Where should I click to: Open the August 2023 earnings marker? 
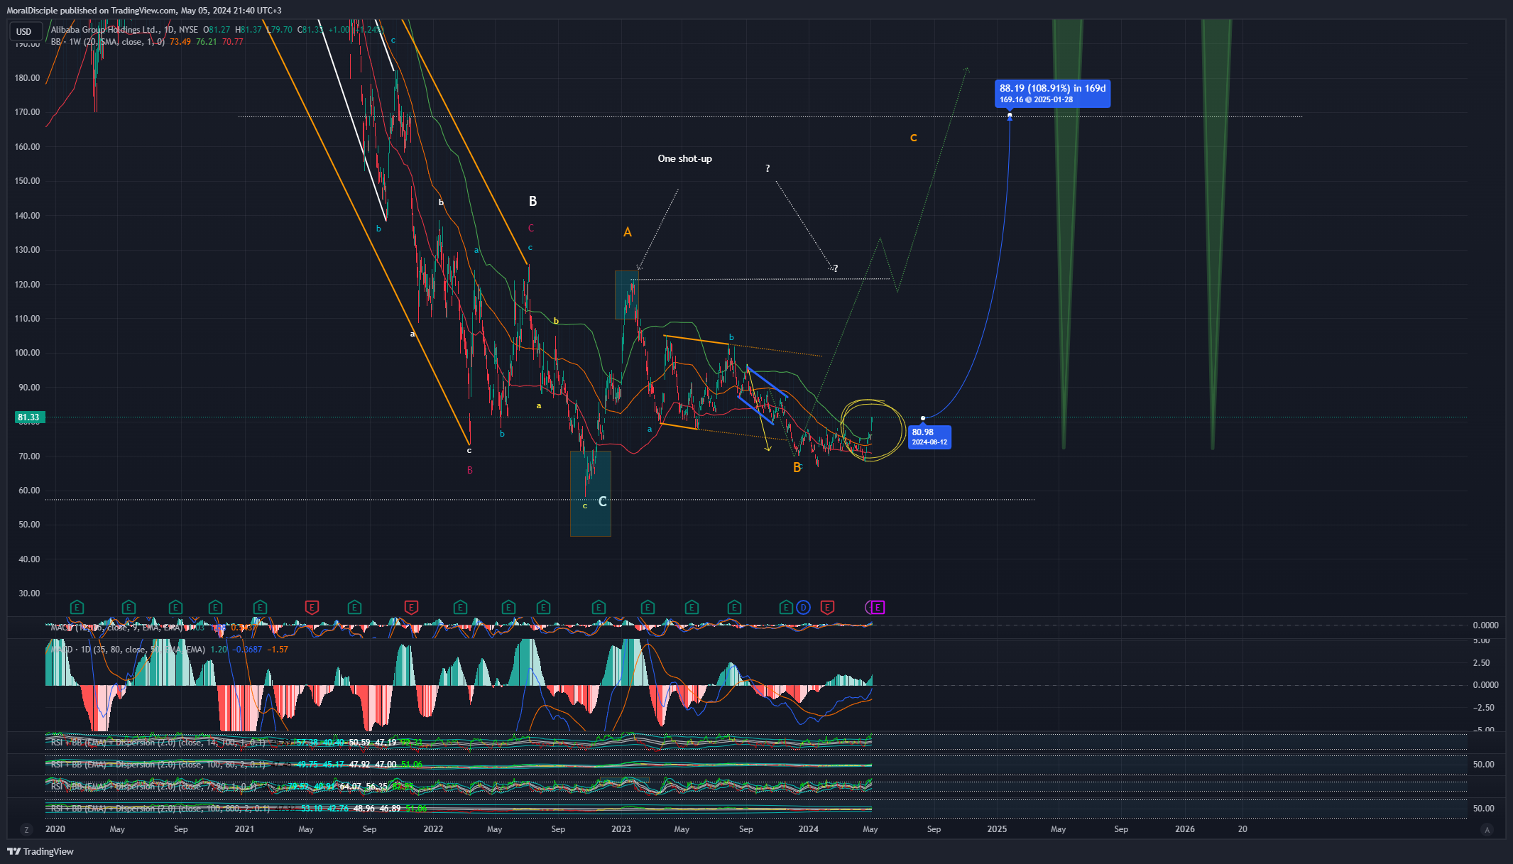tap(734, 607)
